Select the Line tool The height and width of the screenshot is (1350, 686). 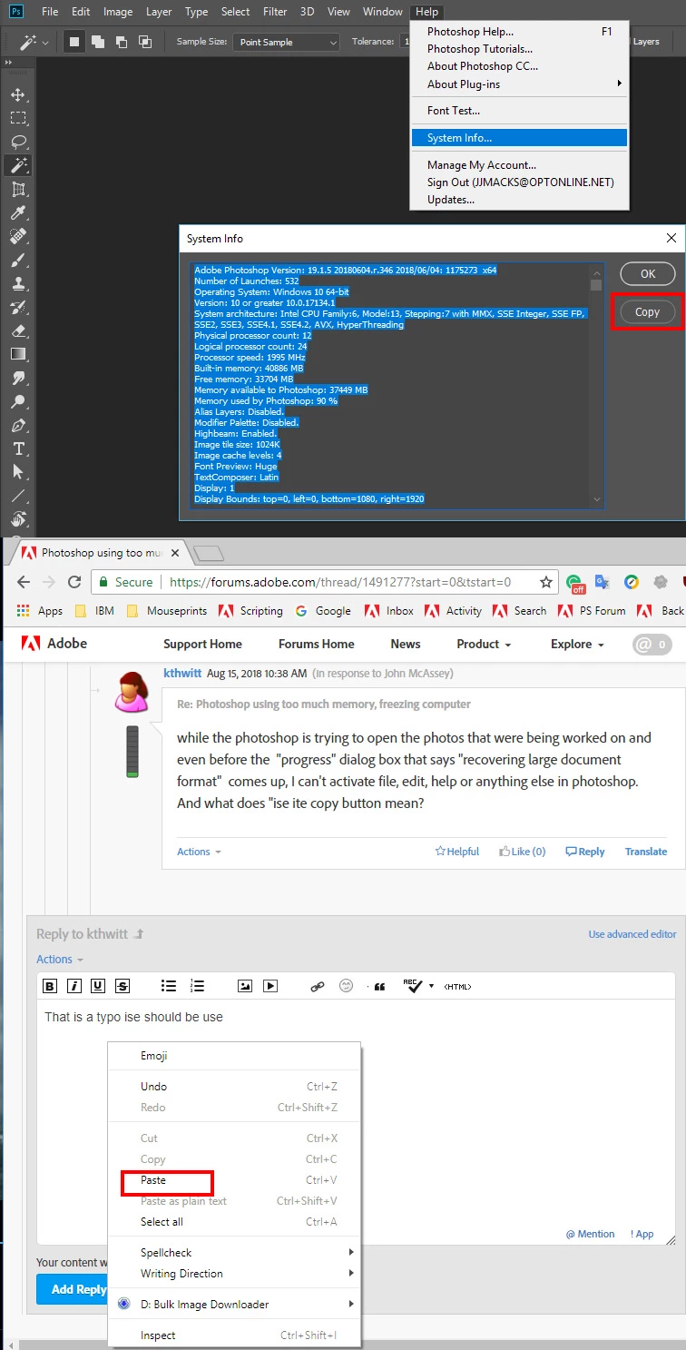[18, 497]
